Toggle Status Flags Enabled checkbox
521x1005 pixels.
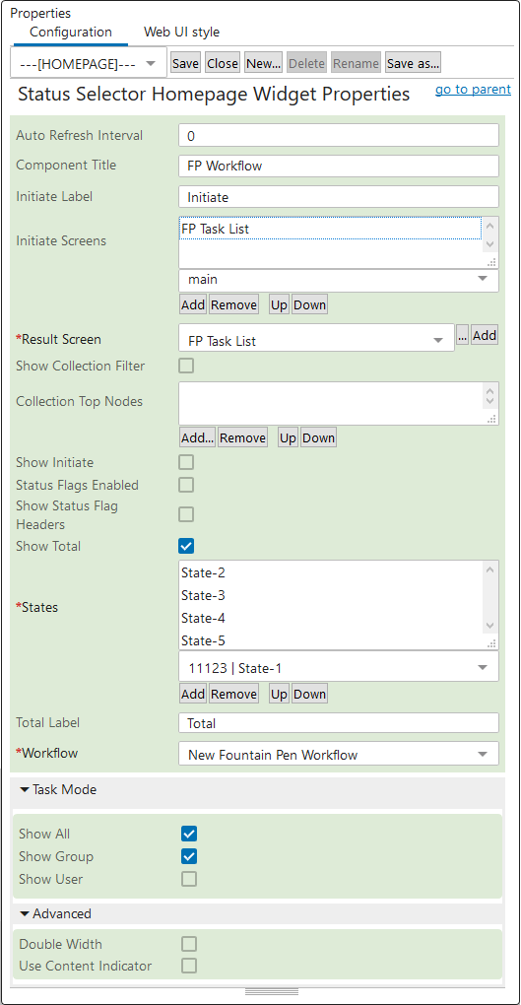[x=186, y=485]
